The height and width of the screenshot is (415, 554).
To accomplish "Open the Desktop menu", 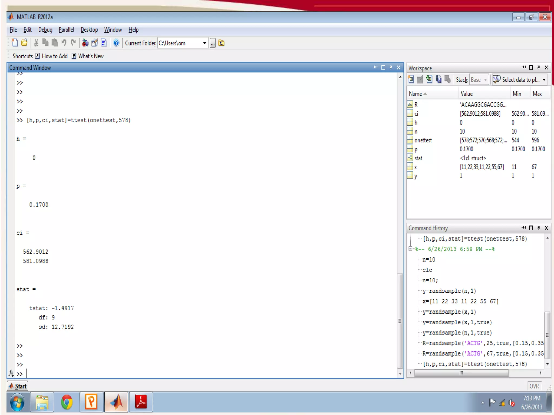I will (x=89, y=30).
